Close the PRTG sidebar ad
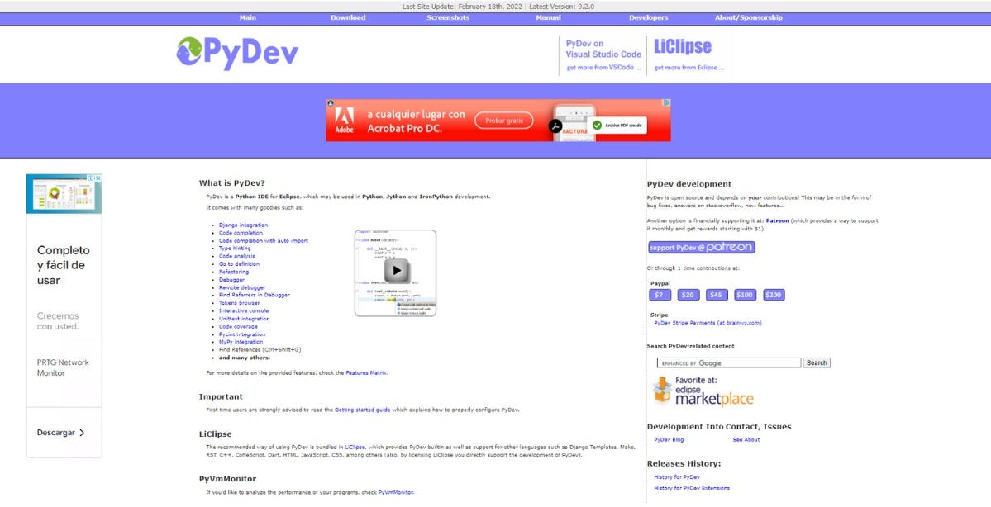Screen dimensions: 991x507 click(x=98, y=178)
